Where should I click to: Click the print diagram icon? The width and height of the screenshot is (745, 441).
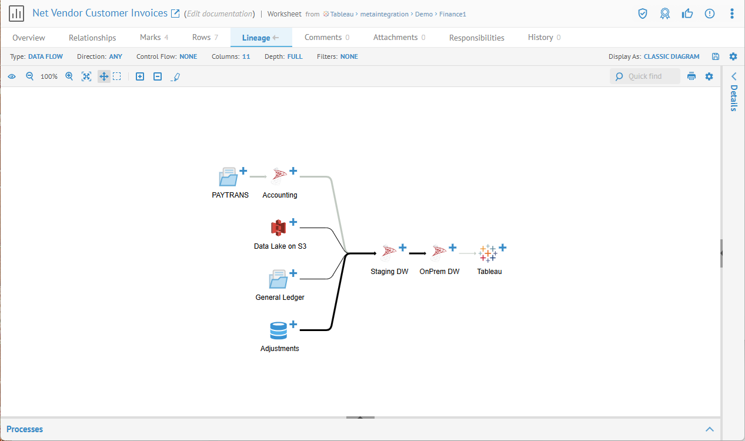point(691,76)
